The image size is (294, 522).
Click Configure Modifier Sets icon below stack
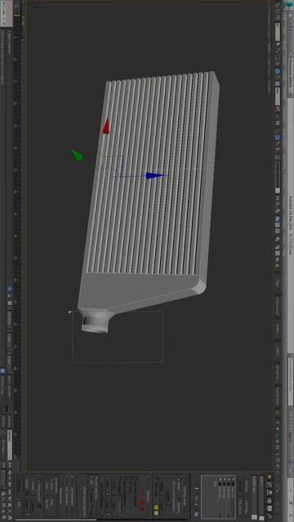(197, 514)
